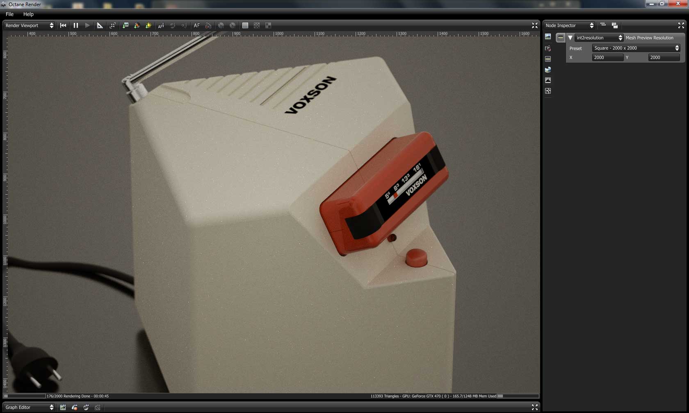Open the Render Viewport panel type dropdown

pos(29,25)
